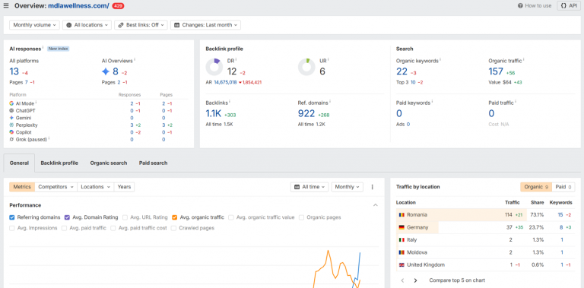This screenshot has width=584, height=288.
Task: Click the Perplexity platform icon
Action: pyautogui.click(x=11, y=125)
